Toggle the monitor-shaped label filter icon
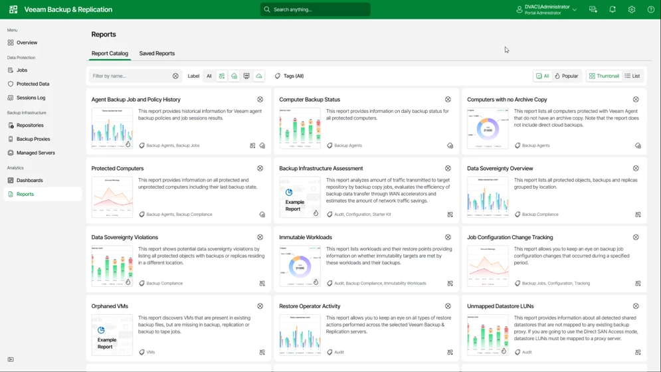Viewport: 661px width, 372px height. pos(246,76)
